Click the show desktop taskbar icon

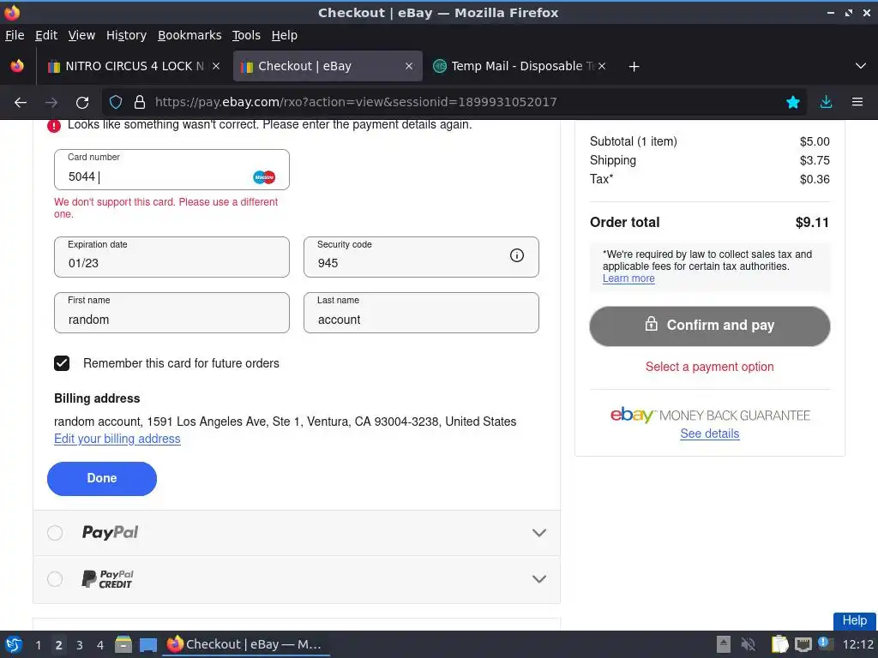click(x=148, y=645)
